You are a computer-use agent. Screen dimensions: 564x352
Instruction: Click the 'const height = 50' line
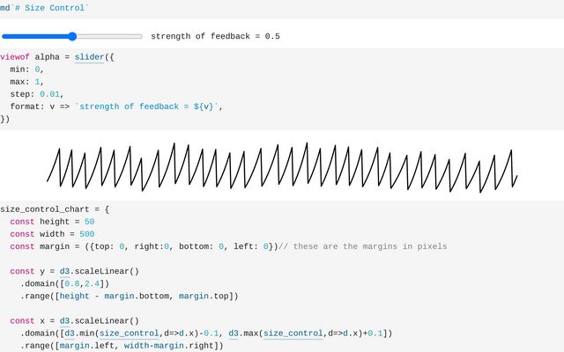pos(52,222)
